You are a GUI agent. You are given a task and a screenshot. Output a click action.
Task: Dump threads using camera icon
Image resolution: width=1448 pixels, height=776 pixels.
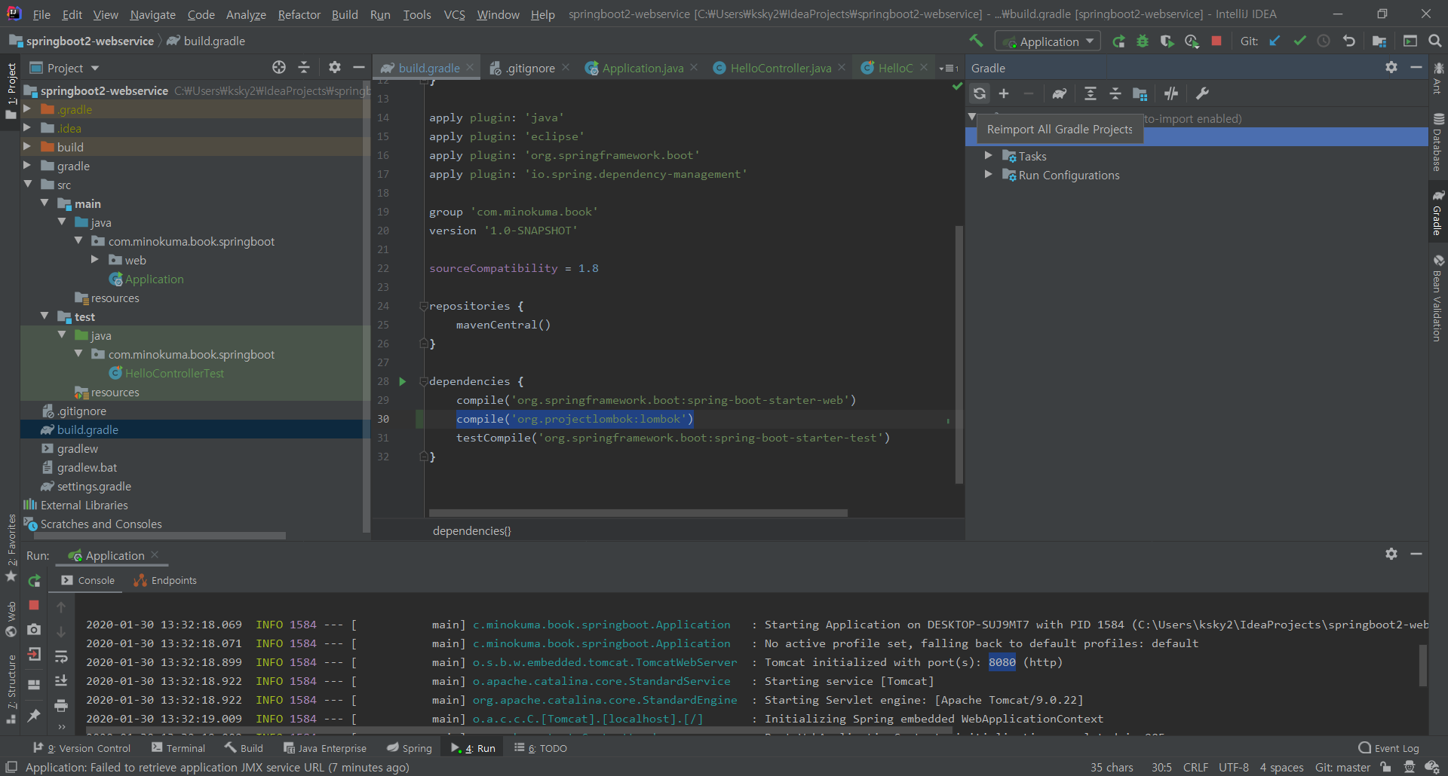[x=34, y=630]
